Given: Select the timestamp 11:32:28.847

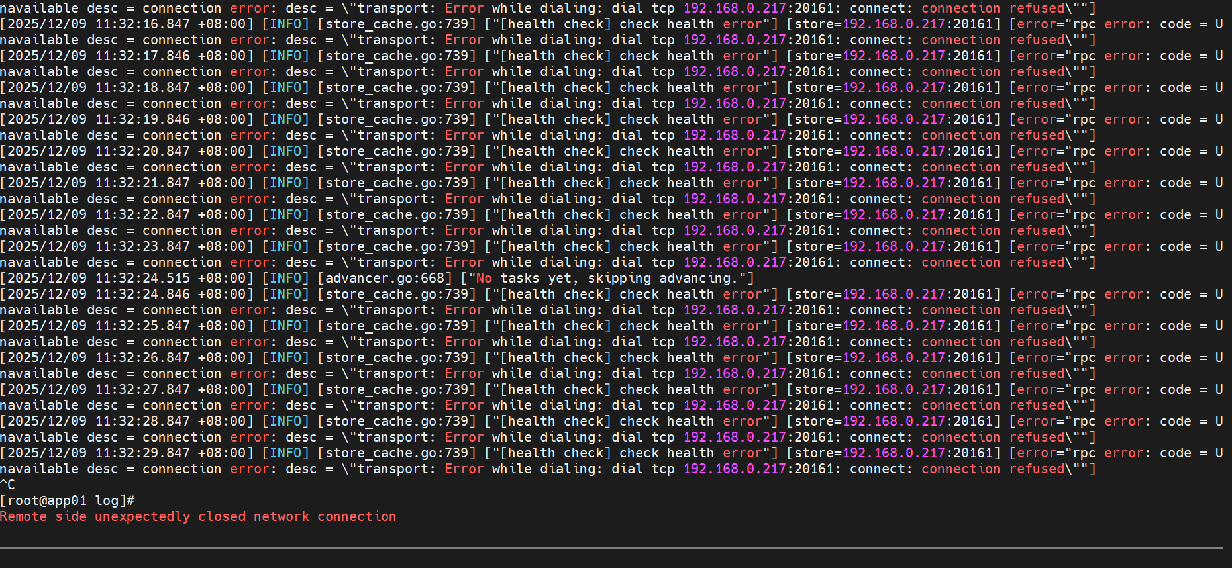Looking at the screenshot, I should tap(142, 422).
